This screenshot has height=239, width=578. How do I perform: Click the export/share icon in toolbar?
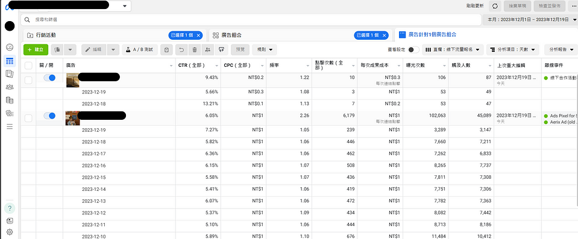click(221, 49)
